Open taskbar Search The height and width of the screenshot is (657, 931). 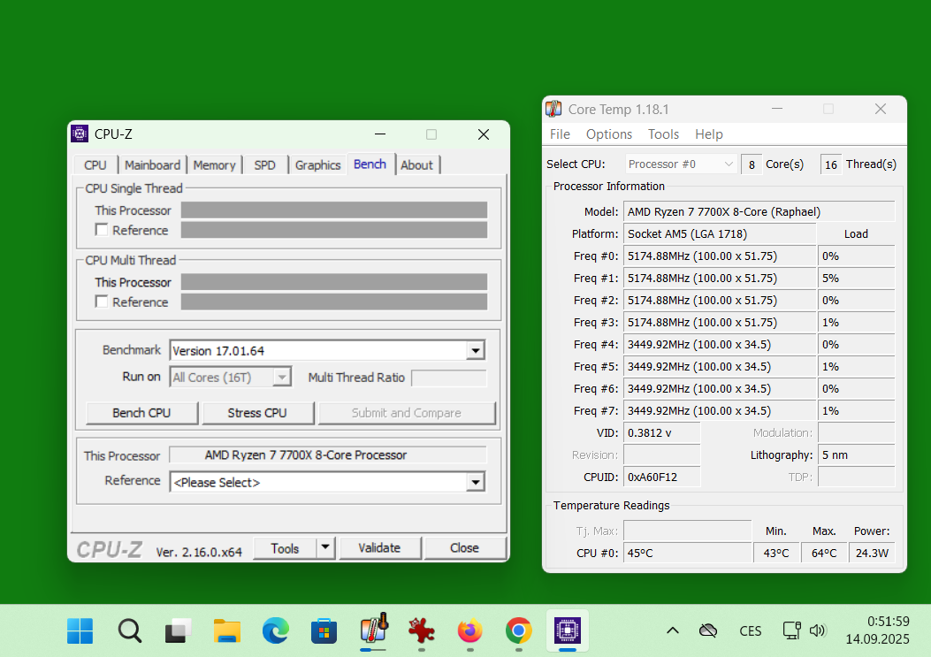[x=129, y=630]
